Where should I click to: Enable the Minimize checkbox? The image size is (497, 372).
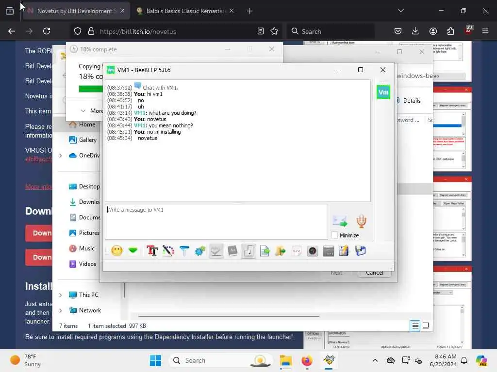(334, 235)
